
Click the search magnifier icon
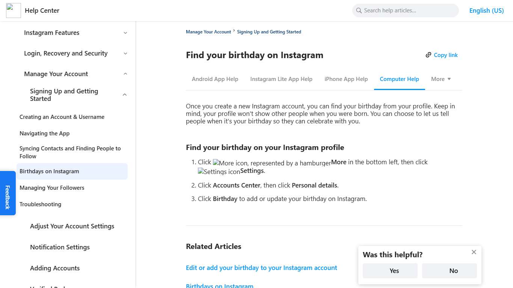click(359, 10)
